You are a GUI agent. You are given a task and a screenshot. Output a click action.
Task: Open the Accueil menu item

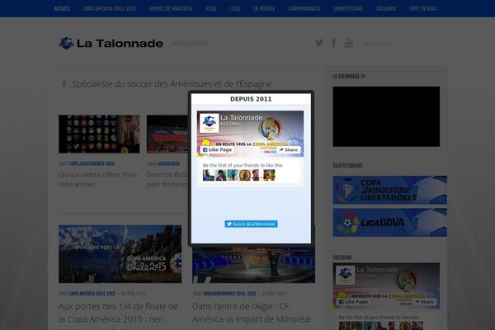coord(62,9)
